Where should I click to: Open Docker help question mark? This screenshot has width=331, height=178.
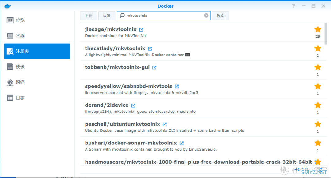(294, 6)
